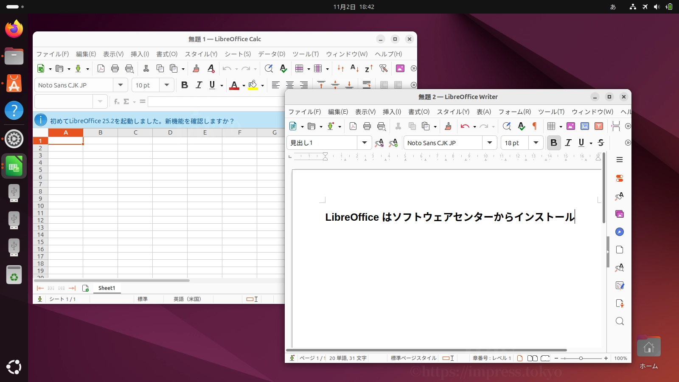Image resolution: width=679 pixels, height=382 pixels.
Task: Insert chart from Writer toolbar
Action: [x=585, y=126]
